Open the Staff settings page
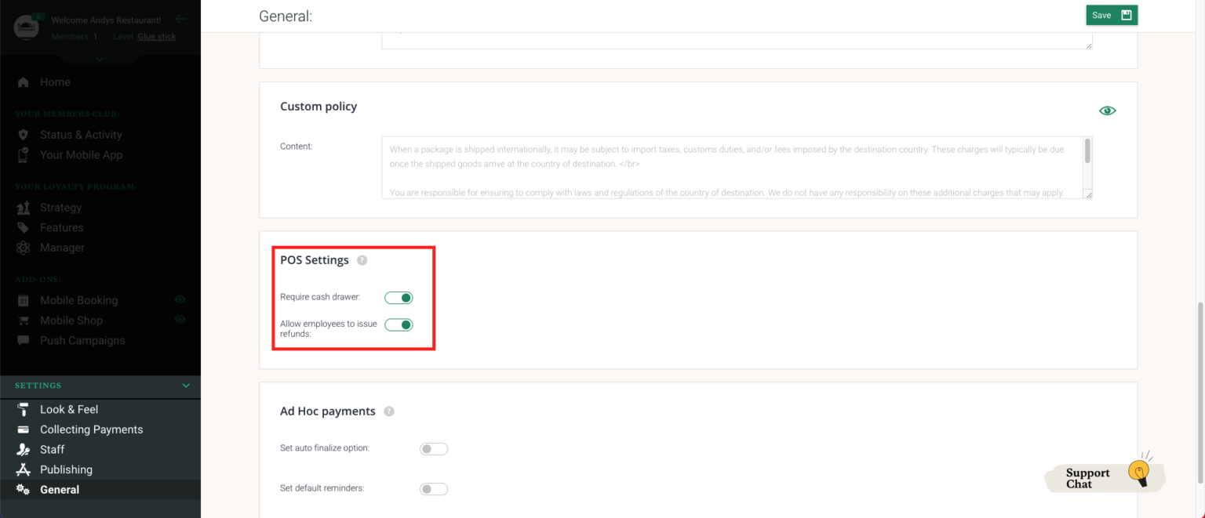The image size is (1205, 518). [52, 450]
